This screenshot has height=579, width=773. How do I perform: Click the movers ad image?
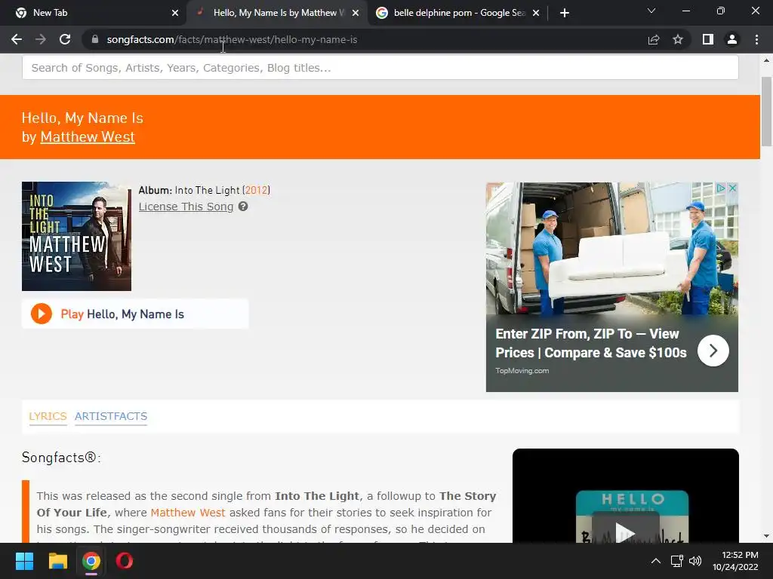click(x=611, y=249)
